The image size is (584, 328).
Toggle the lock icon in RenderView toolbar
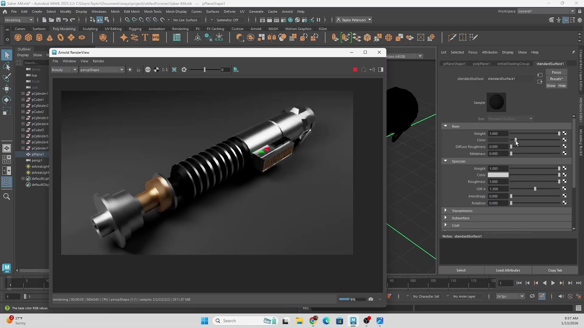tap(138, 70)
